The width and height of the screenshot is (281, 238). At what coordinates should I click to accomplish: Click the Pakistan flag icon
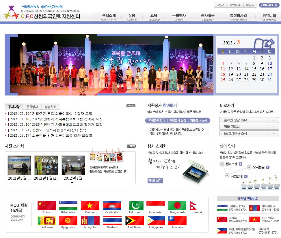(136, 205)
